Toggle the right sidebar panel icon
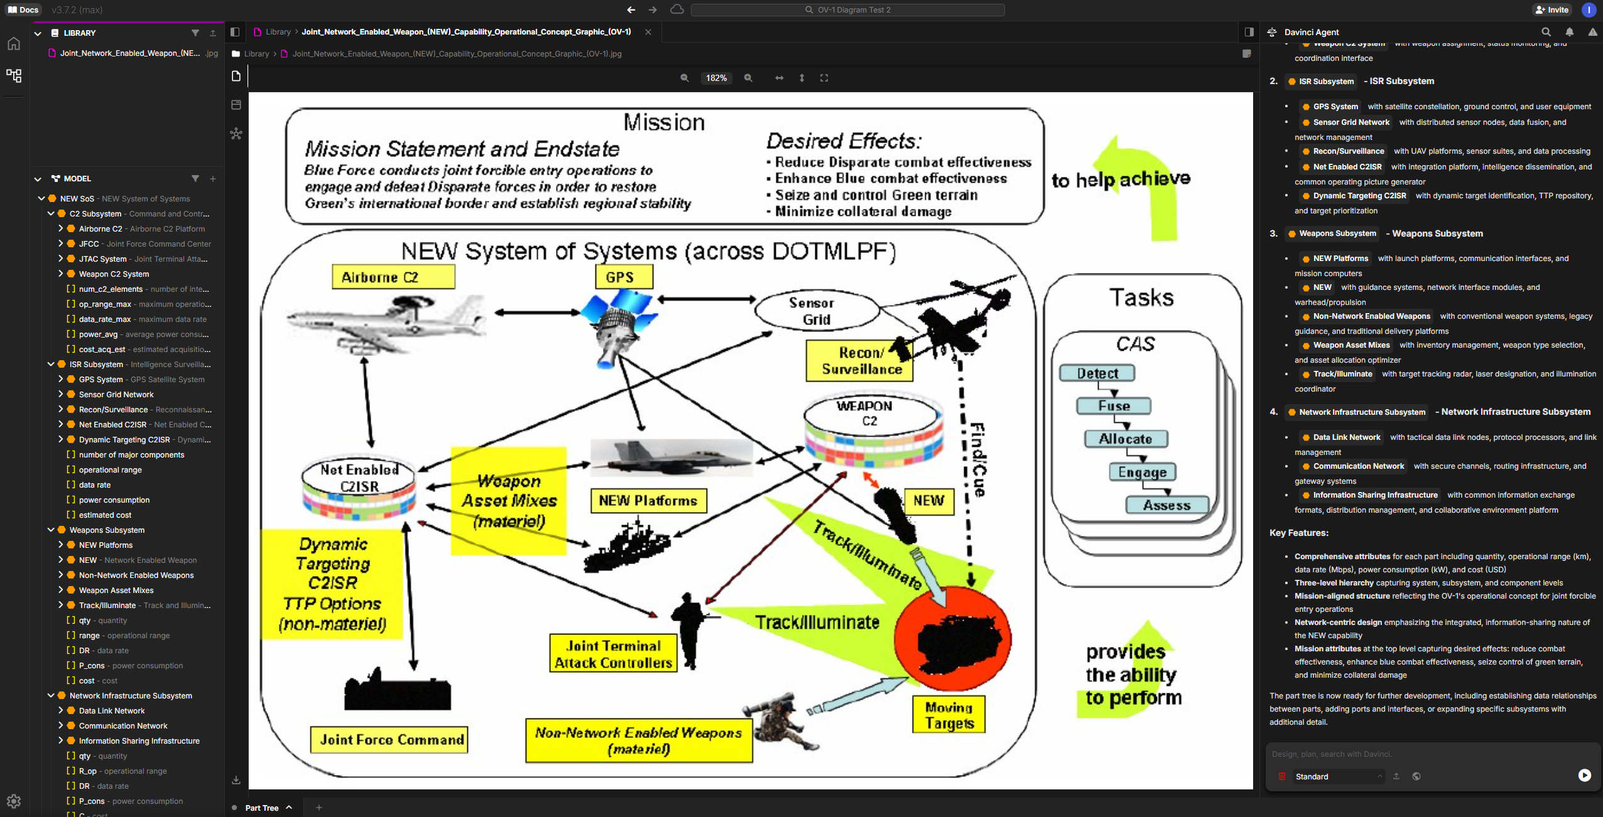Viewport: 1603px width, 817px height. [1249, 31]
